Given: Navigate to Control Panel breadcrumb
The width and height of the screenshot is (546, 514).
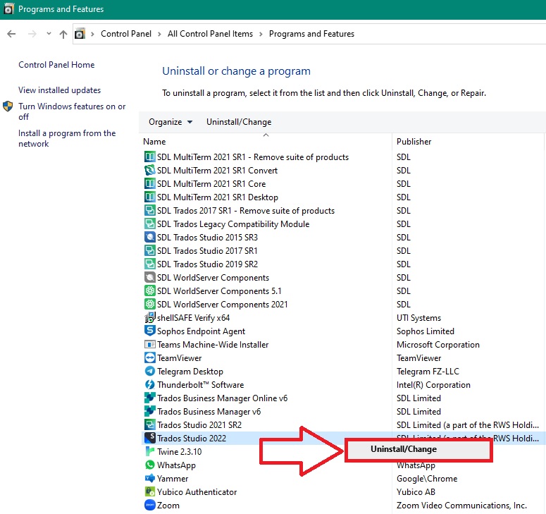Looking at the screenshot, I should (x=126, y=34).
